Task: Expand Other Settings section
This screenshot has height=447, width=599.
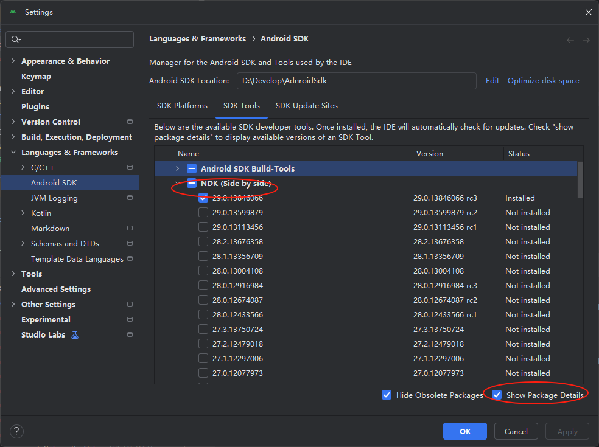Action: (x=13, y=304)
